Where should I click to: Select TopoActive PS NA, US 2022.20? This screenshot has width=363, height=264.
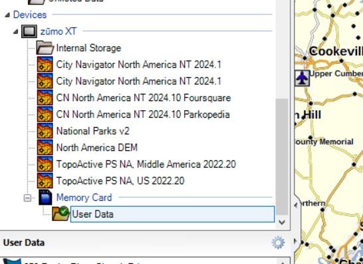coord(120,181)
